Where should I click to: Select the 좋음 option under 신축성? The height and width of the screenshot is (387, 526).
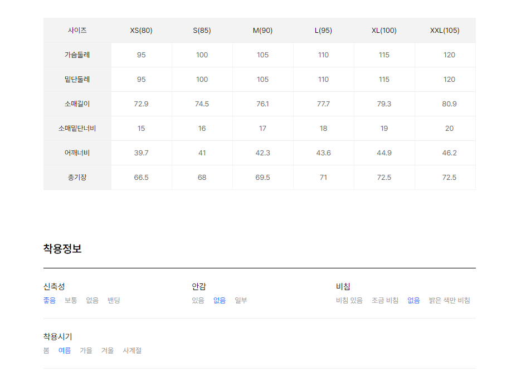click(x=49, y=301)
